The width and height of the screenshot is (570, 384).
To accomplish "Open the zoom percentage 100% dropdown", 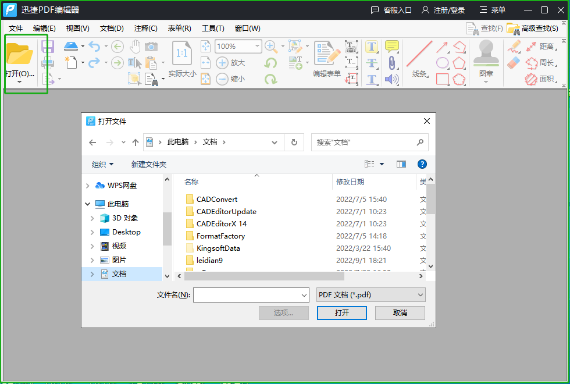I will [257, 46].
